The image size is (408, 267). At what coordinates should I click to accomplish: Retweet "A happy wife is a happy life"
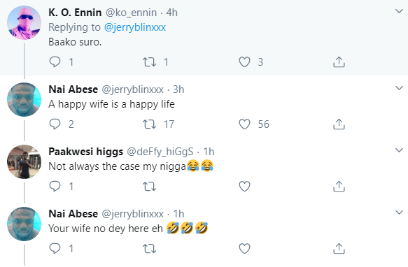[x=149, y=124]
